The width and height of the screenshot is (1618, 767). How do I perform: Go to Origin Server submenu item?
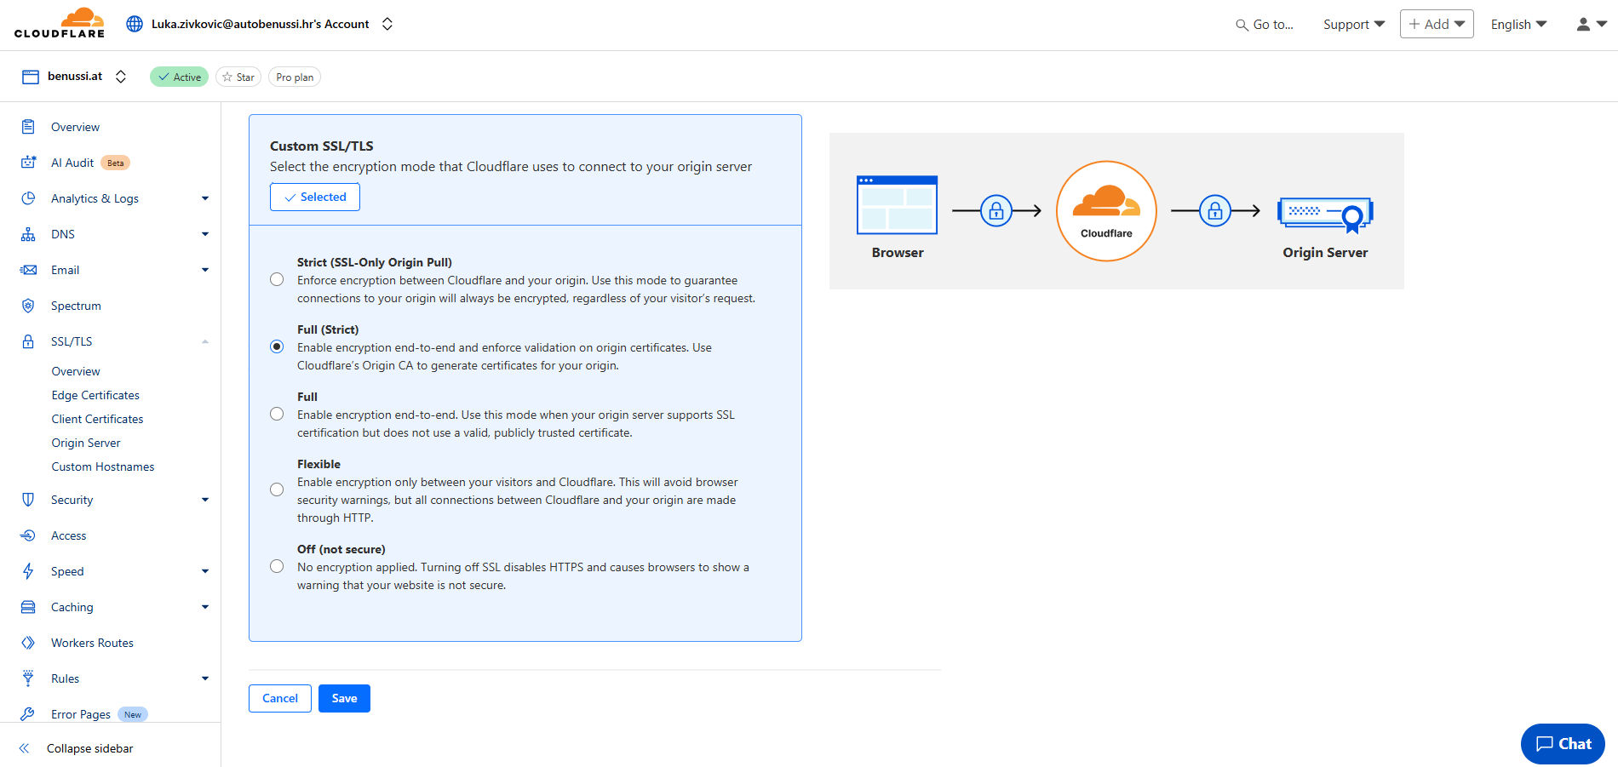86,443
